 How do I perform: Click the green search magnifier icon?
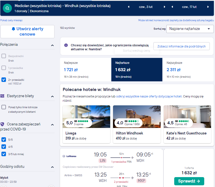pos(7,8)
